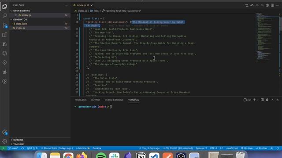The image size is (282, 158).
Task: Click tabnine in the status bar
Action: tap(82, 148)
